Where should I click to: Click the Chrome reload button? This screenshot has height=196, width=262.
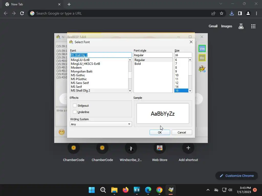coord(22,13)
